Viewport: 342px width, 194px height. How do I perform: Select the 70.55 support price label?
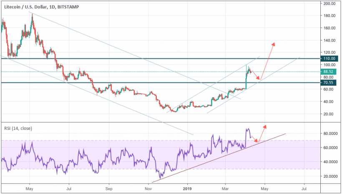pos(328,83)
